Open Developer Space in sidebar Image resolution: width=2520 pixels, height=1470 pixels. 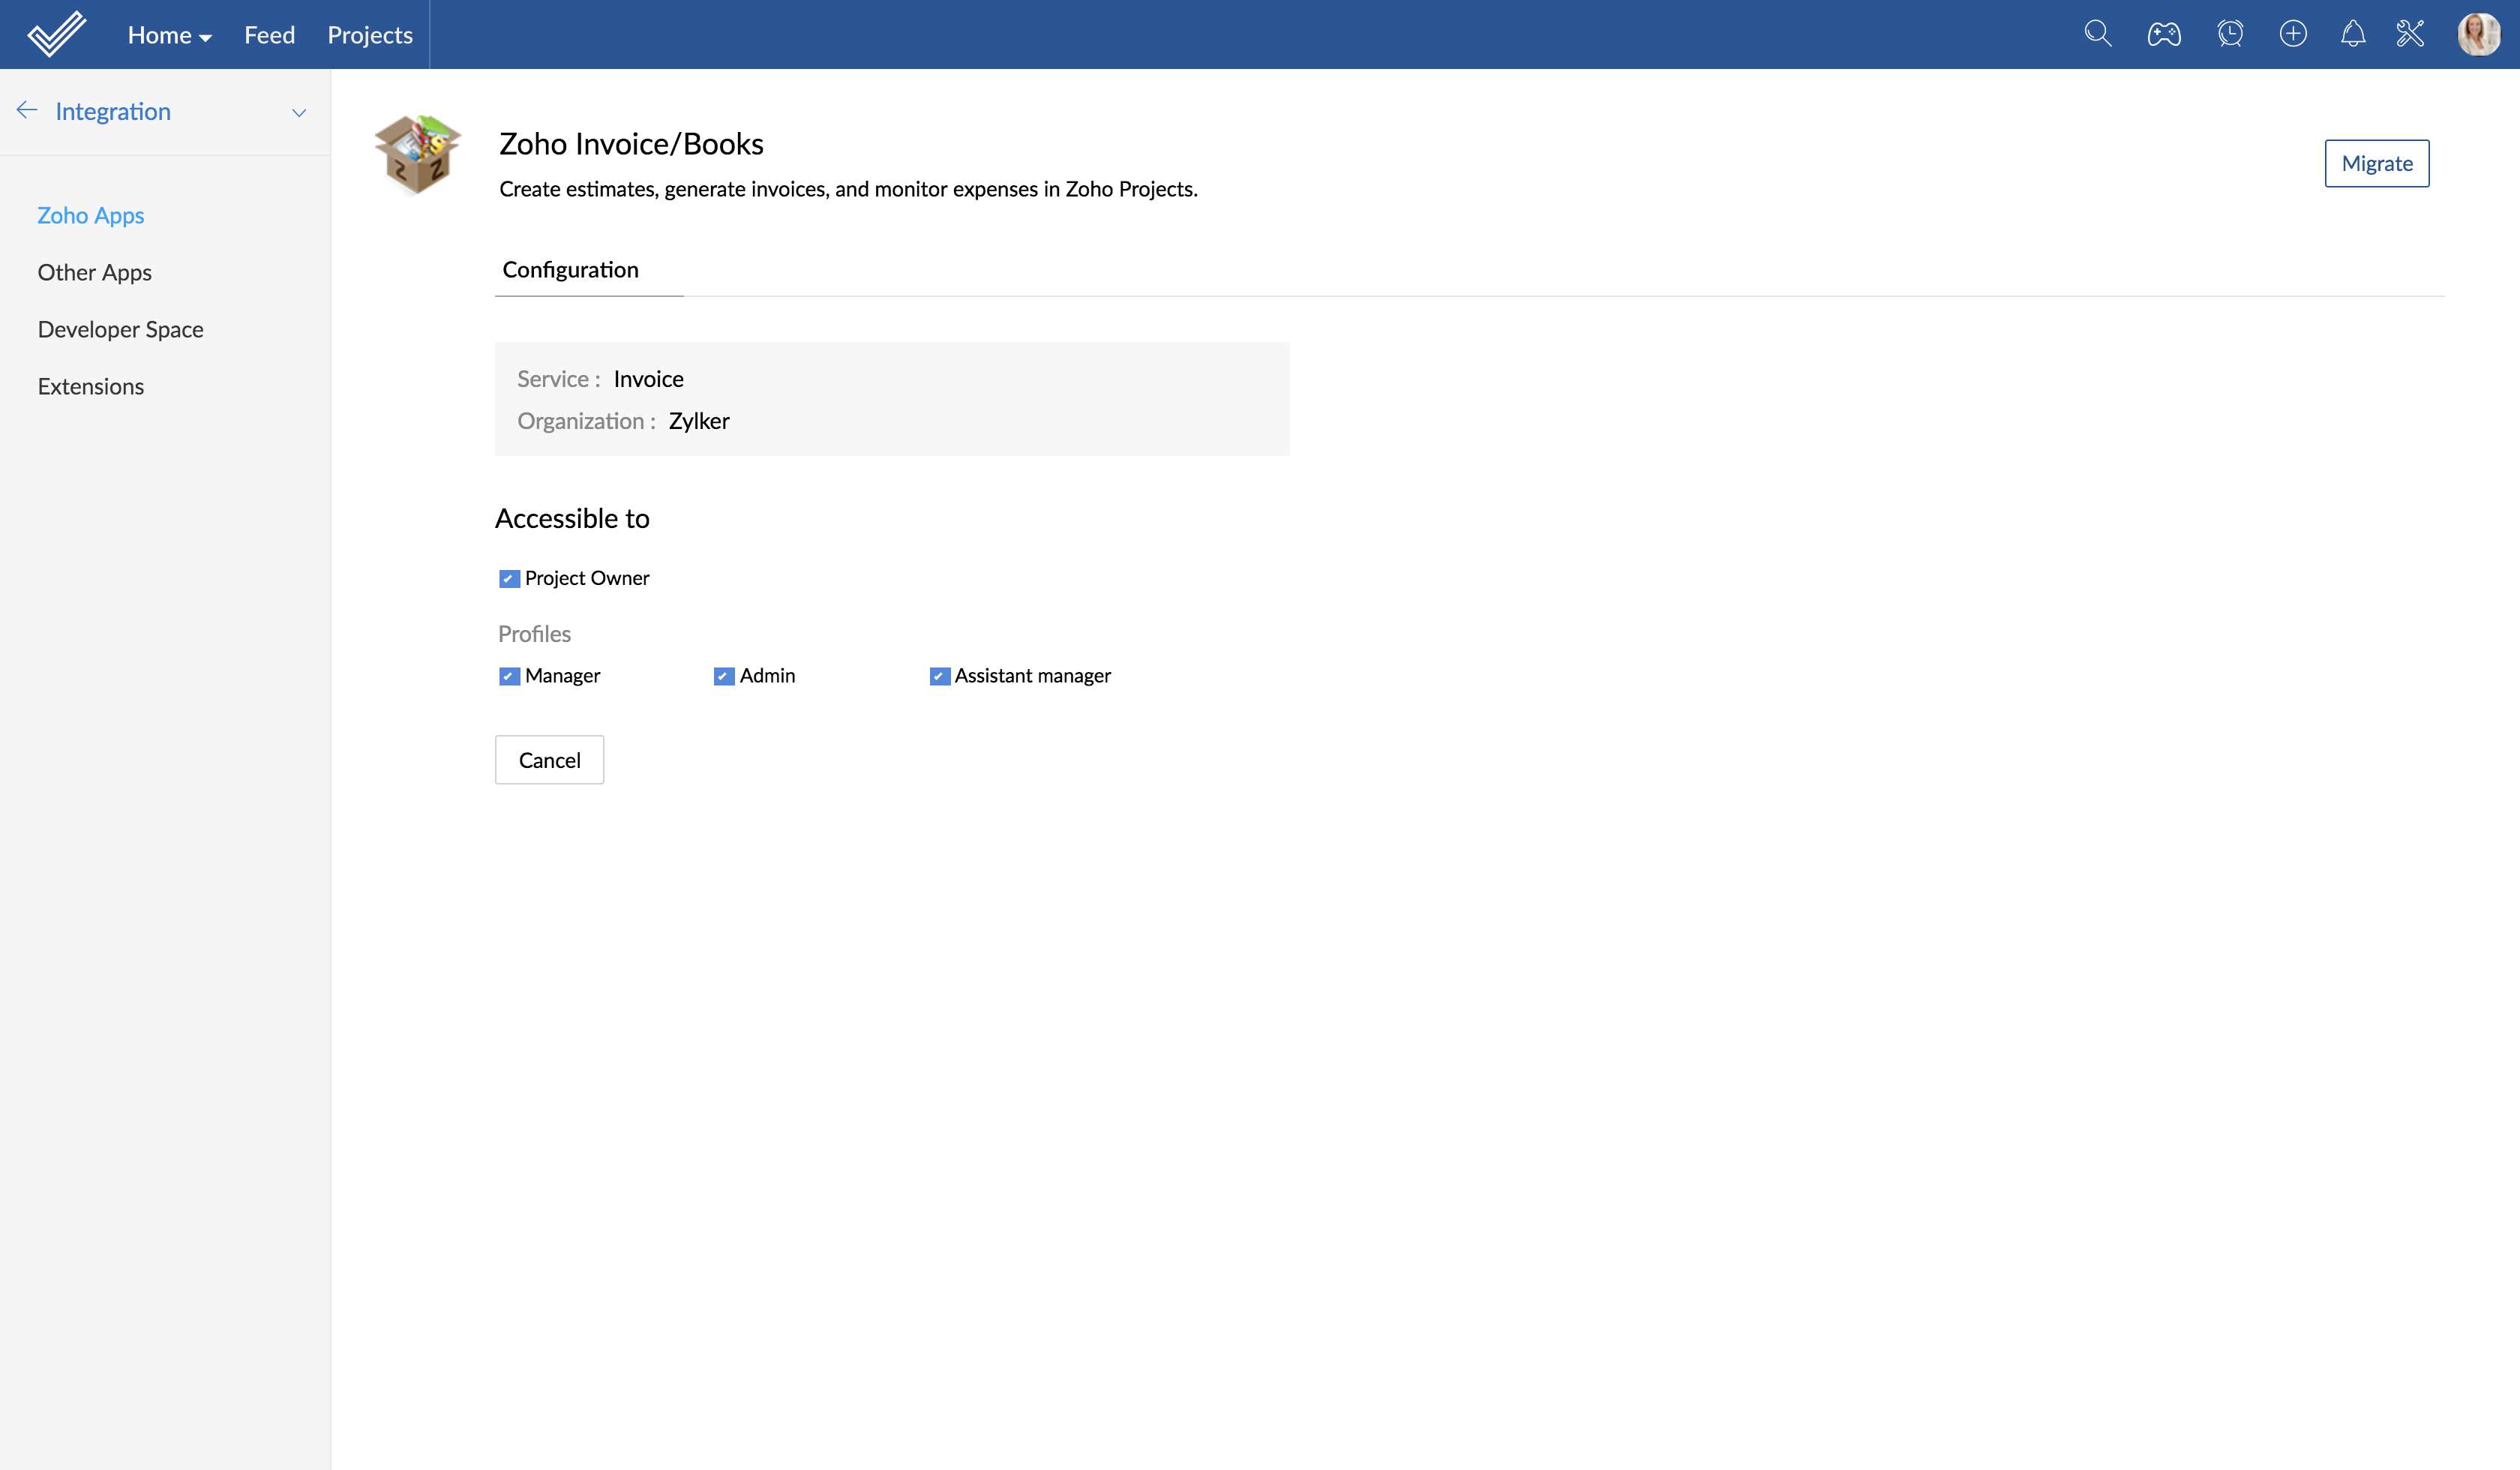(121, 329)
